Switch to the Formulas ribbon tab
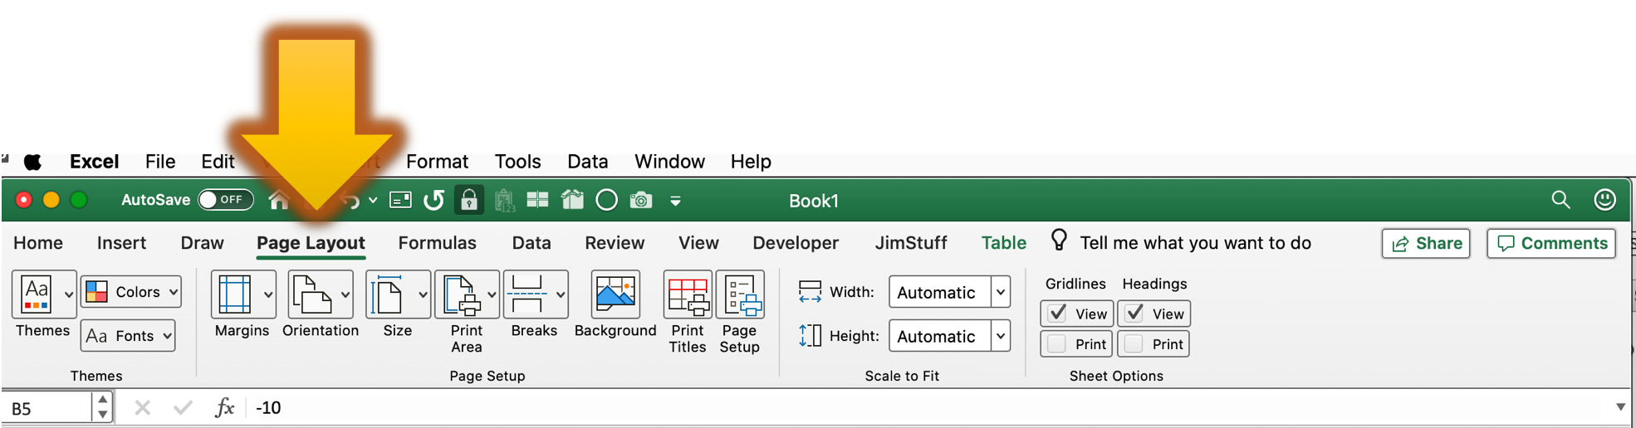The image size is (1636, 428). point(437,243)
